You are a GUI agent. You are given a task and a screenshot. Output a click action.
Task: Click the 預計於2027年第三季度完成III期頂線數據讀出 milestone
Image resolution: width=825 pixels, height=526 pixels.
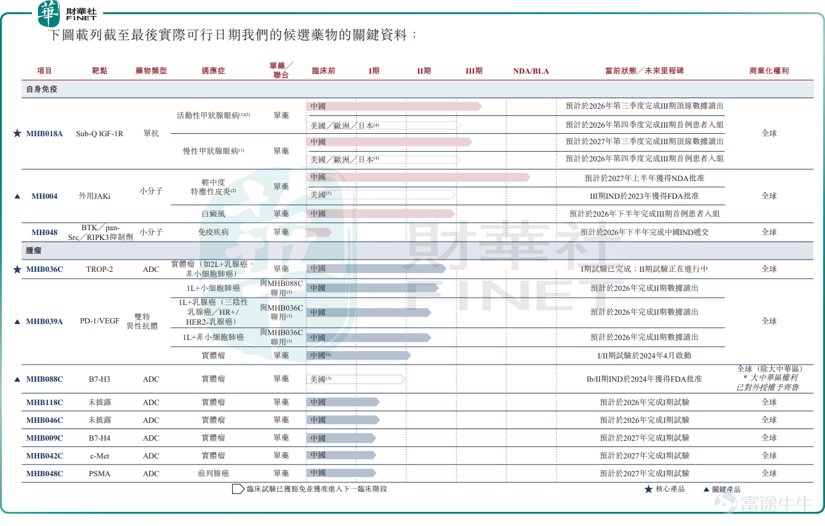point(645,142)
